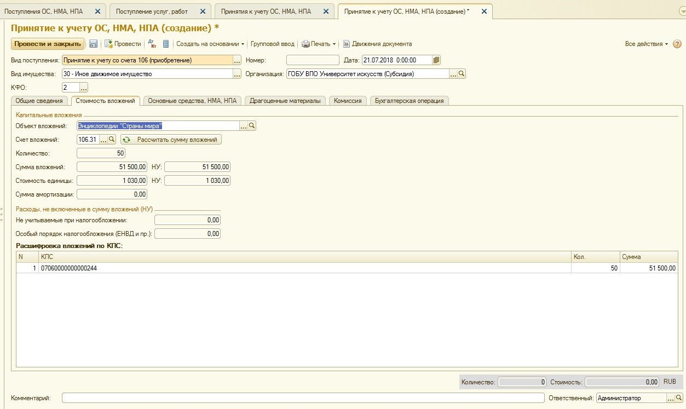
Task: Click magnifier icon next to Организация field
Action: (x=462, y=74)
